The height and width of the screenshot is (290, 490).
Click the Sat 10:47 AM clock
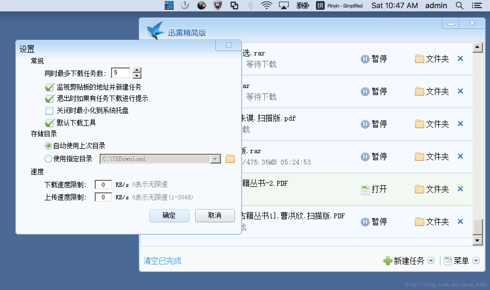(395, 5)
